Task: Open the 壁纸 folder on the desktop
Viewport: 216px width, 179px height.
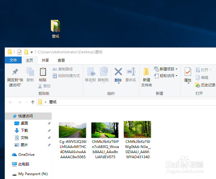Action: pyautogui.click(x=56, y=29)
